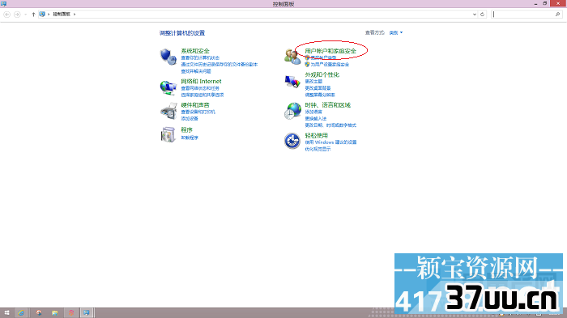Open the Programs category icon
The height and width of the screenshot is (318, 567).
tap(168, 135)
